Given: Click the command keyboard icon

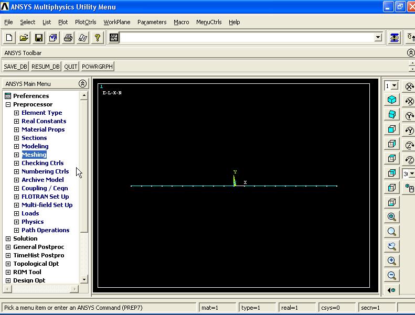Looking at the screenshot, I should [114, 38].
